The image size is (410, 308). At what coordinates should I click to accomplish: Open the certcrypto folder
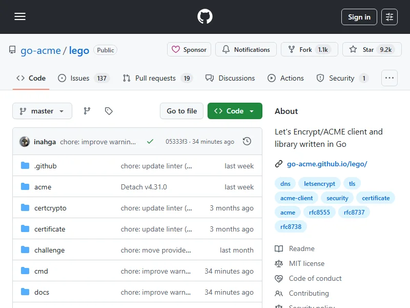coord(50,208)
